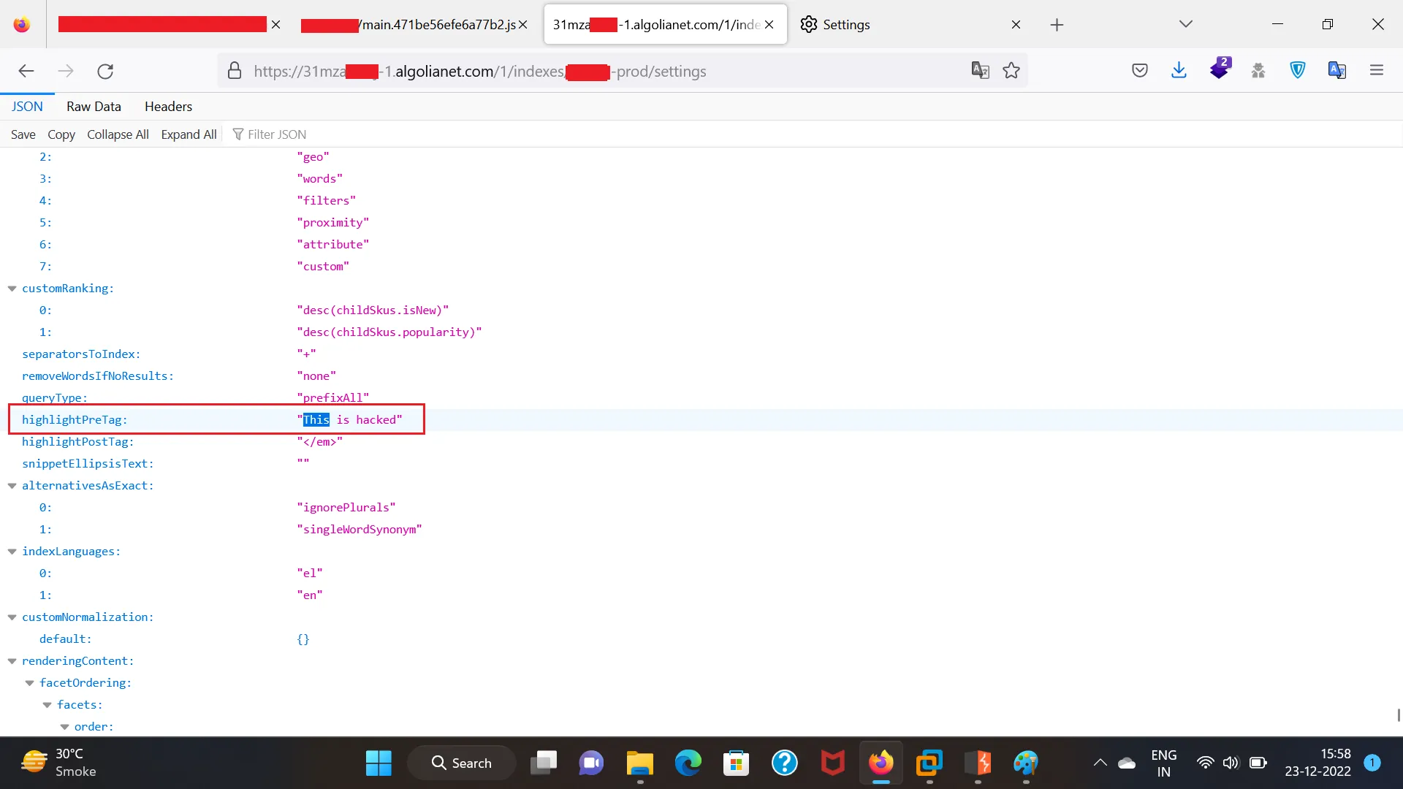Bookmark this page with star icon
This screenshot has width=1403, height=789.
point(1011,71)
